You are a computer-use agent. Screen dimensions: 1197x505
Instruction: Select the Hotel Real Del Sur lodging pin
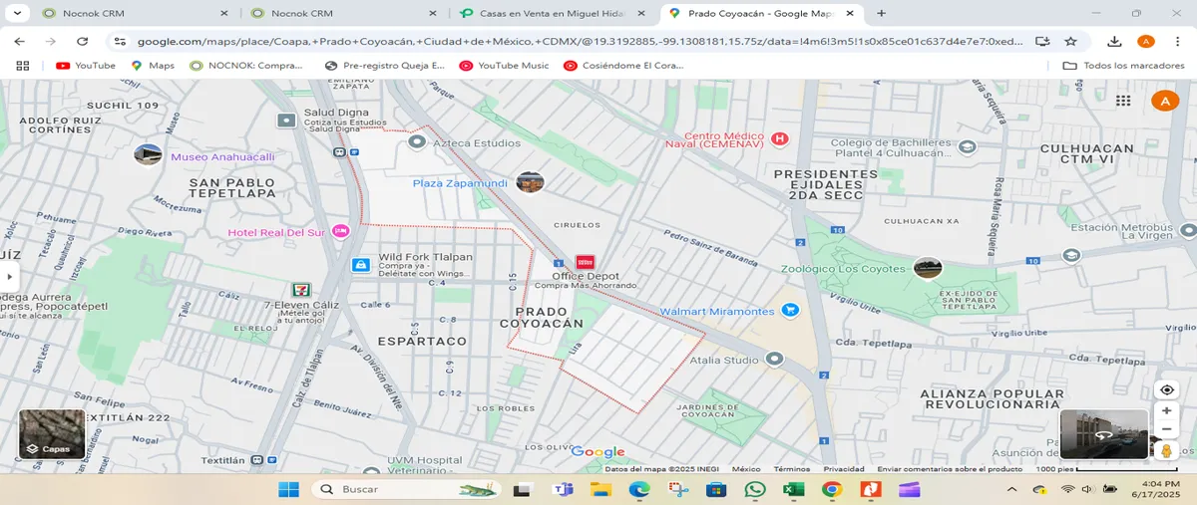(341, 231)
